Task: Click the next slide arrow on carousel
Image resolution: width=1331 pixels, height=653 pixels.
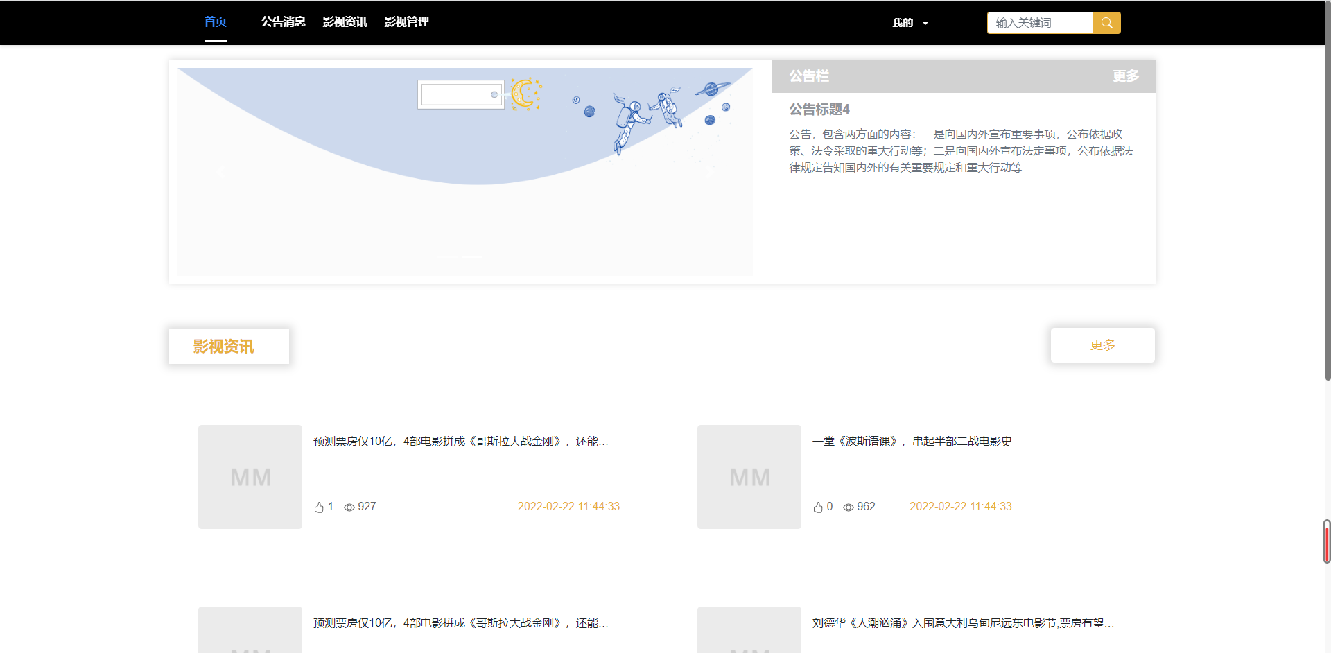Action: [708, 172]
